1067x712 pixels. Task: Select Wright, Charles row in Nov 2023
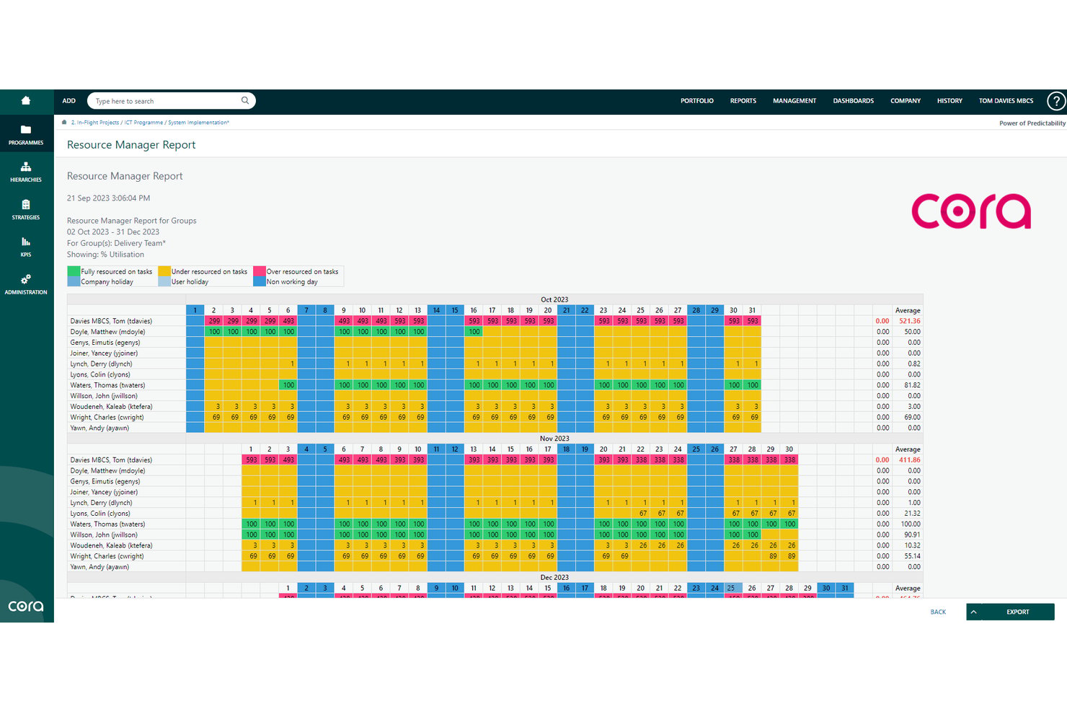point(495,556)
